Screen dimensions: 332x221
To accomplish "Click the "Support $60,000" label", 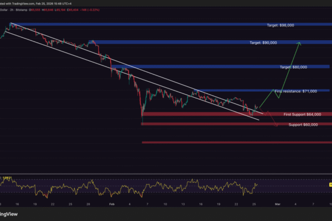I will click(x=303, y=125).
